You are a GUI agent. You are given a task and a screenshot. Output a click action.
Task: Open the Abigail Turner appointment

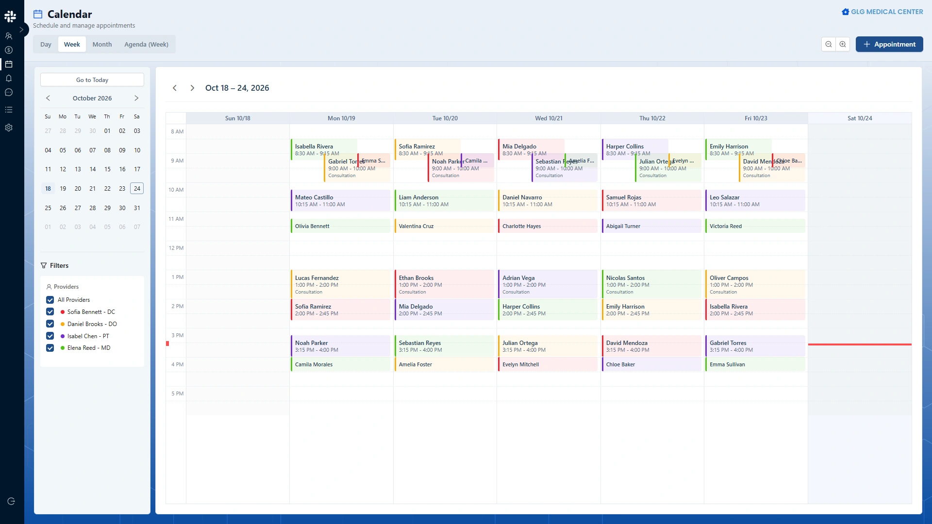[x=651, y=226]
